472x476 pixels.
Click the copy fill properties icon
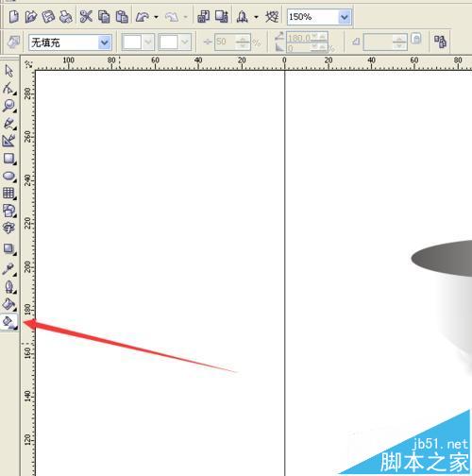click(440, 42)
